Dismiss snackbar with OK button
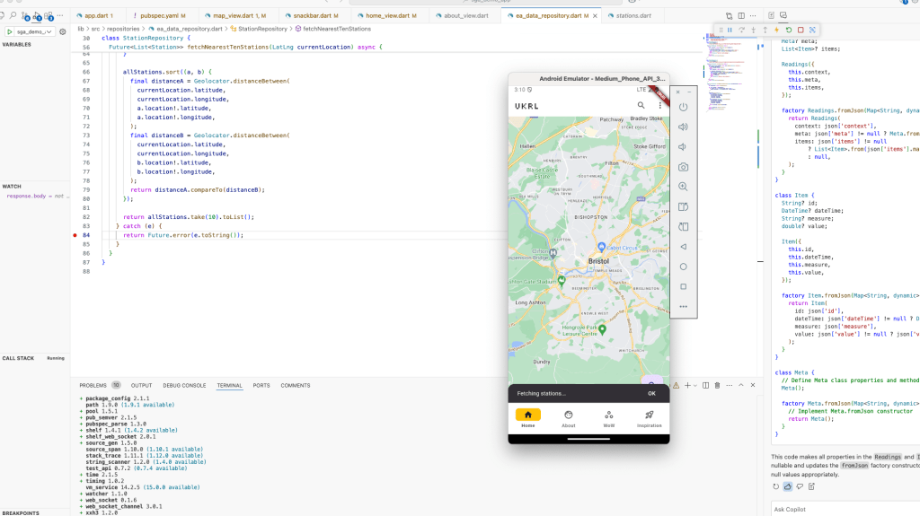The width and height of the screenshot is (920, 516). pos(651,393)
